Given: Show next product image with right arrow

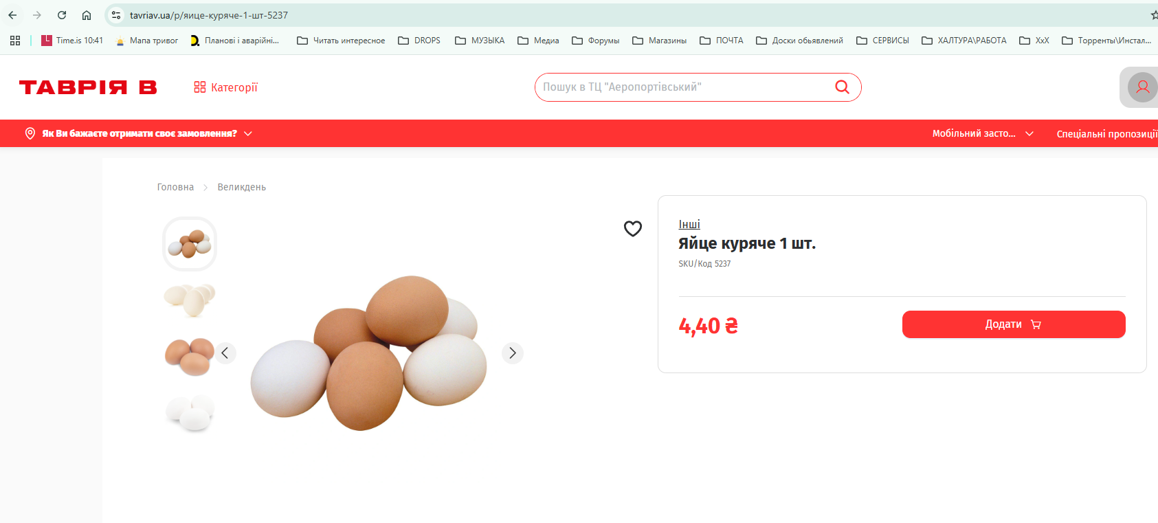Looking at the screenshot, I should pos(512,353).
